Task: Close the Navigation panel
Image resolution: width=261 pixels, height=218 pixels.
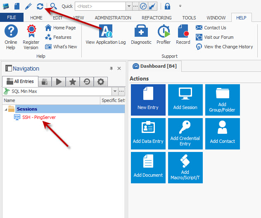Action: pos(119,69)
